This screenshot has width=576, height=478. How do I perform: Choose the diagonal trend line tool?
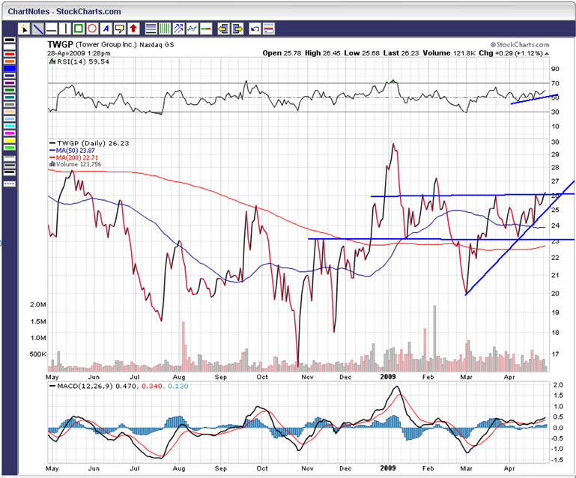point(37,28)
